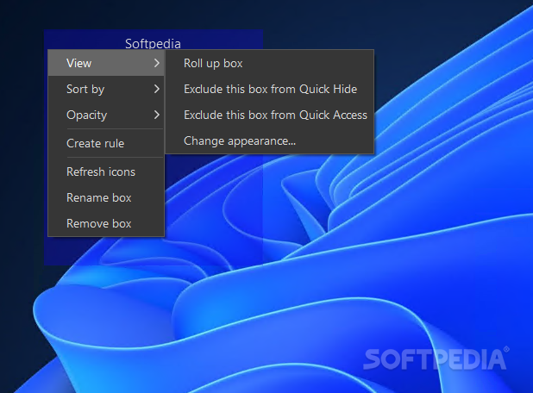Screen dimensions: 533x393
Task: Open the Opacity submenu
Action: point(106,115)
